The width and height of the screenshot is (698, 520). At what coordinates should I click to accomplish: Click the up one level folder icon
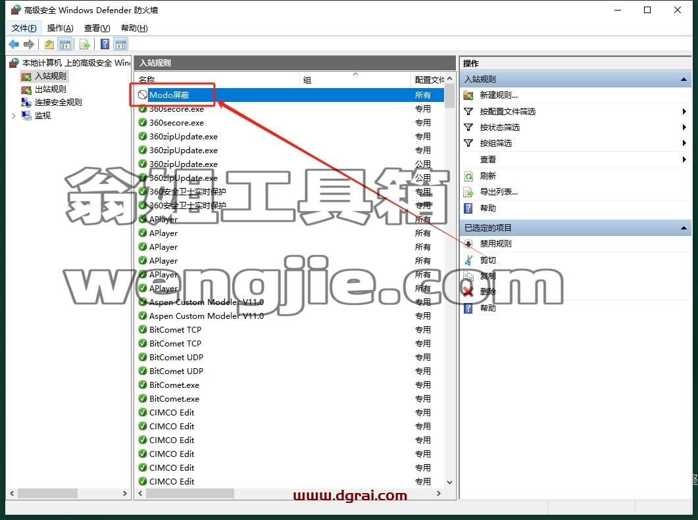[x=49, y=44]
